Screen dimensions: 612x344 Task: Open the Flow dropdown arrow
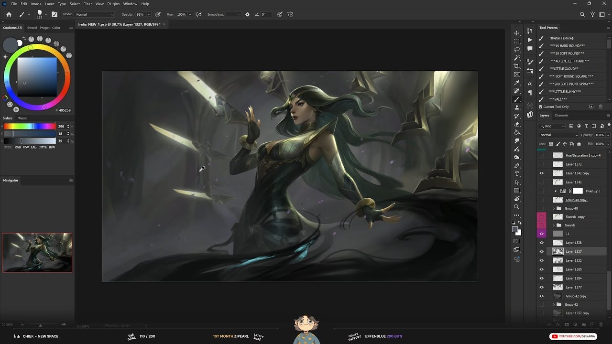[x=190, y=14]
